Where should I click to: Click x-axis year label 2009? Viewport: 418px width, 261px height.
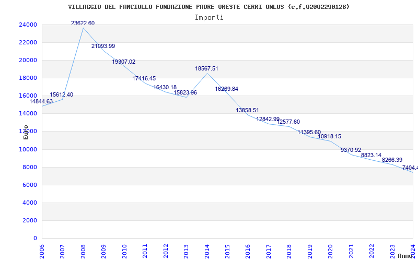coord(103,251)
